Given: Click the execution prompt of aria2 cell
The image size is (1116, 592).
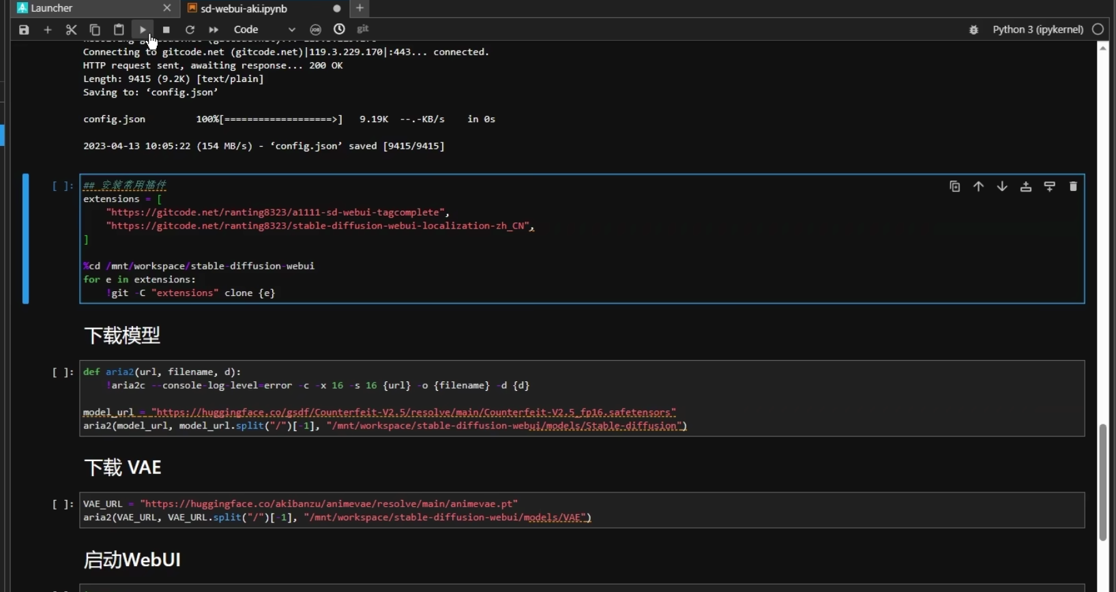Looking at the screenshot, I should coord(63,372).
